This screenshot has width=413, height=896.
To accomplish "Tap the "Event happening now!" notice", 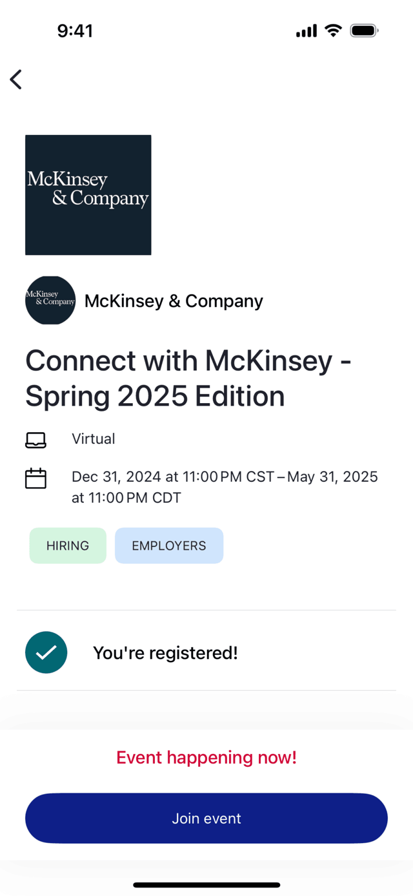I will pos(206,757).
